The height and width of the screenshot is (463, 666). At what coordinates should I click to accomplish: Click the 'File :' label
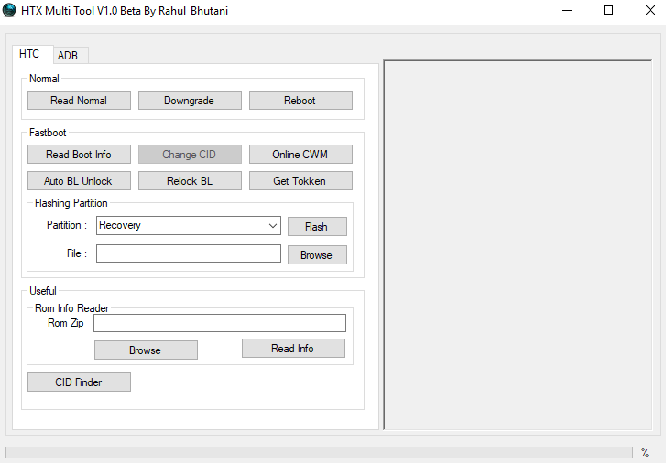point(77,253)
